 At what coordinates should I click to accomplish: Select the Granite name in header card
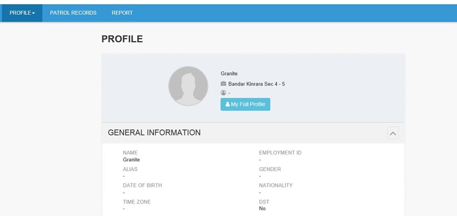point(229,74)
